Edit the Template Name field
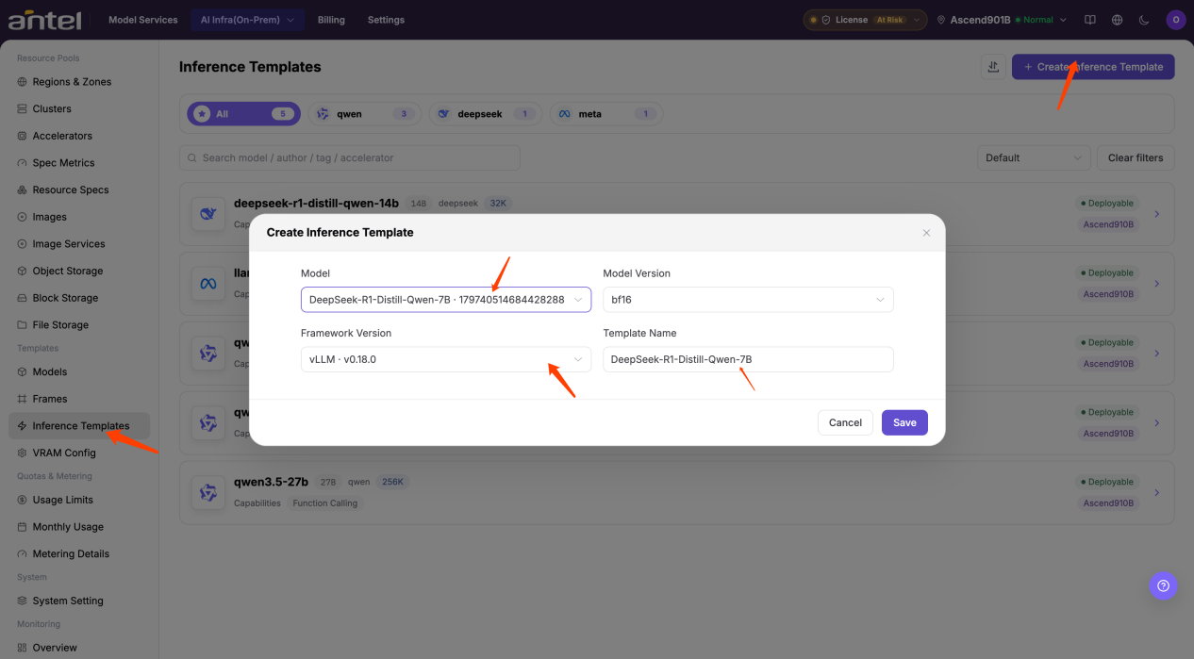Image resolution: width=1194 pixels, height=659 pixels. [x=748, y=359]
